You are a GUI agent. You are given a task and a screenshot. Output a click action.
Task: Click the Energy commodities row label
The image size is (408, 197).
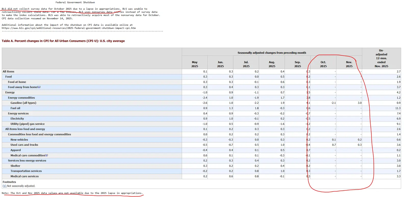[21, 98]
